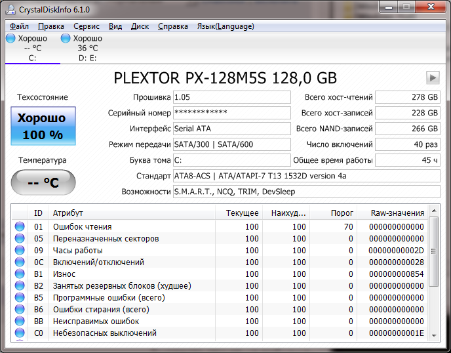Open the Сервис menu
The height and width of the screenshot is (353, 451).
(87, 26)
